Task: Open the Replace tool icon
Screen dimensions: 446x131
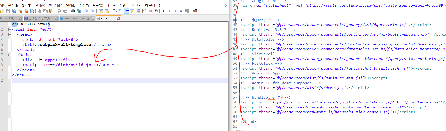Action: (x=79, y=11)
